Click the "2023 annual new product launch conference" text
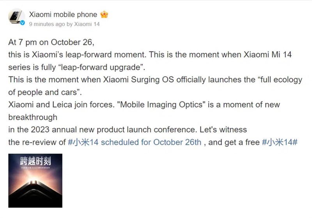Viewport: 312px width, 218px height. tap(89, 129)
